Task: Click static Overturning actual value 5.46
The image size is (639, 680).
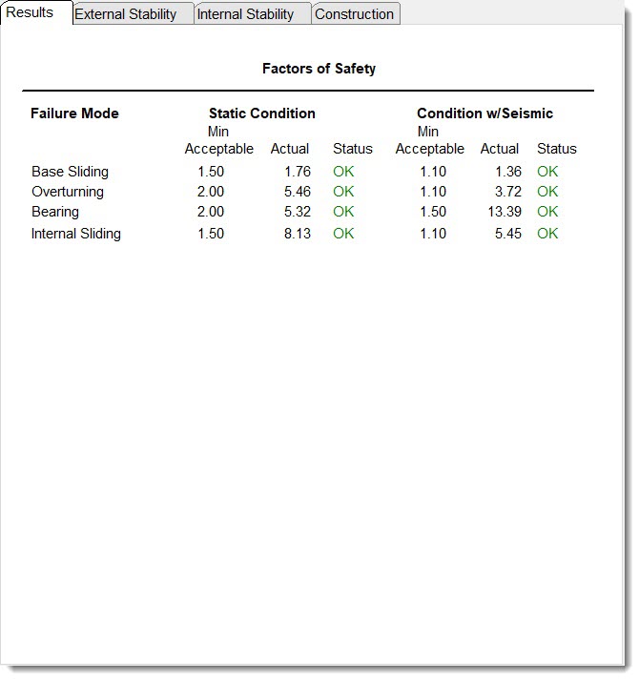Action: pyautogui.click(x=297, y=192)
